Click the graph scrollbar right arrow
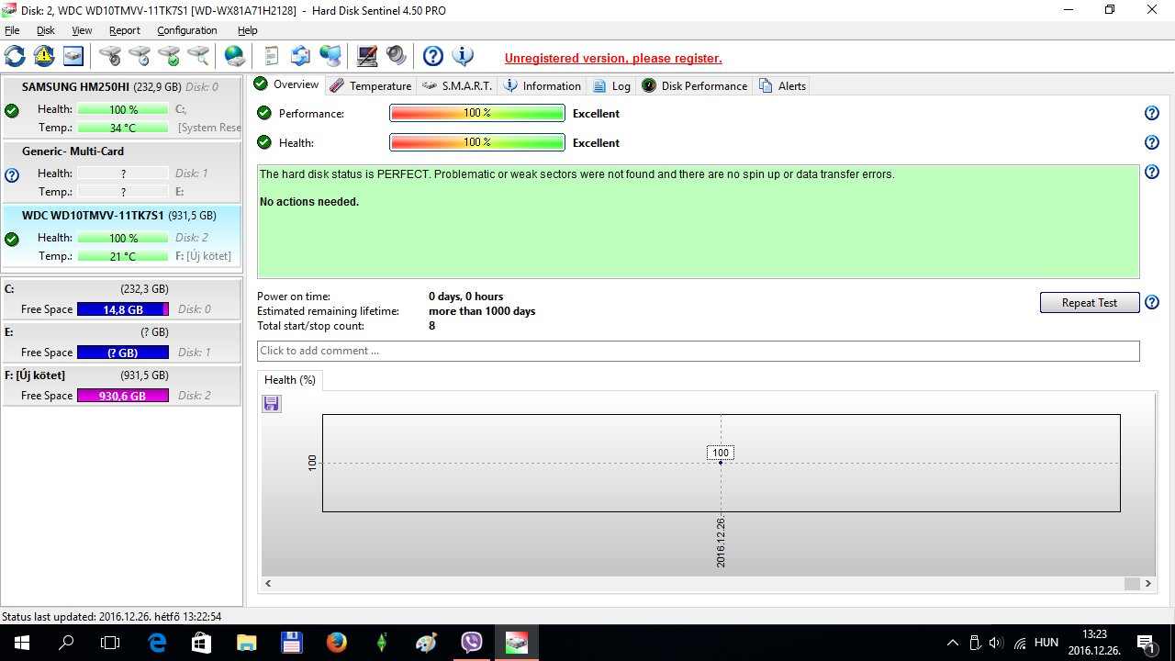This screenshot has height=661, width=1175. coord(1148,583)
